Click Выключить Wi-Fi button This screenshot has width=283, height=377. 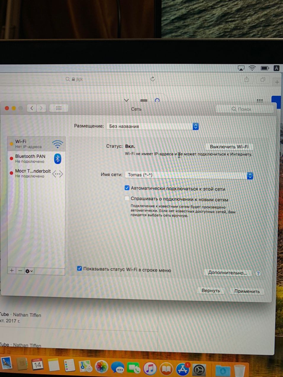click(229, 147)
